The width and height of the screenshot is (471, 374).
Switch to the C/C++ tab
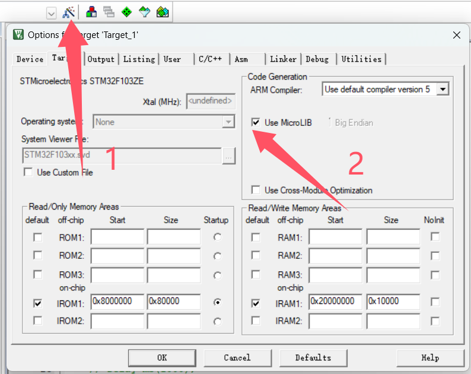click(x=211, y=59)
